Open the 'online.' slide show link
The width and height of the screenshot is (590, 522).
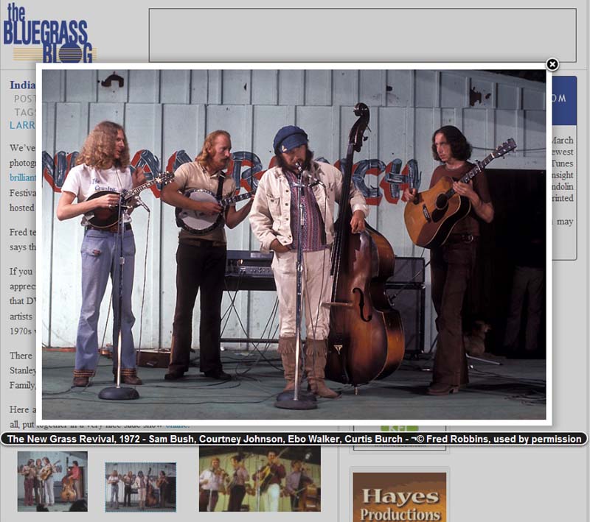point(177,425)
